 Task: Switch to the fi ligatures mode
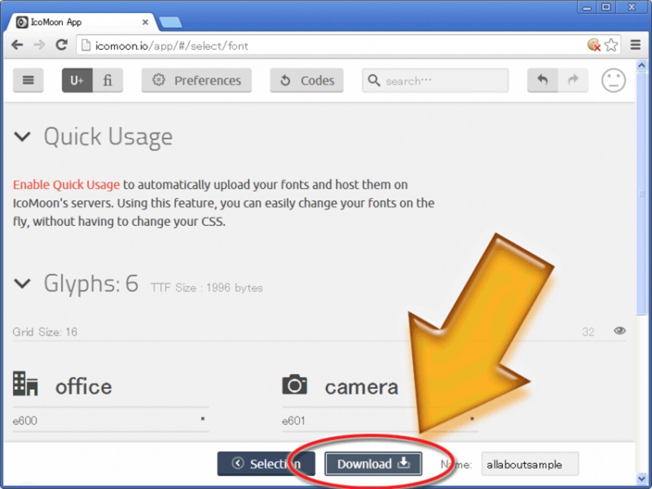pyautogui.click(x=108, y=80)
